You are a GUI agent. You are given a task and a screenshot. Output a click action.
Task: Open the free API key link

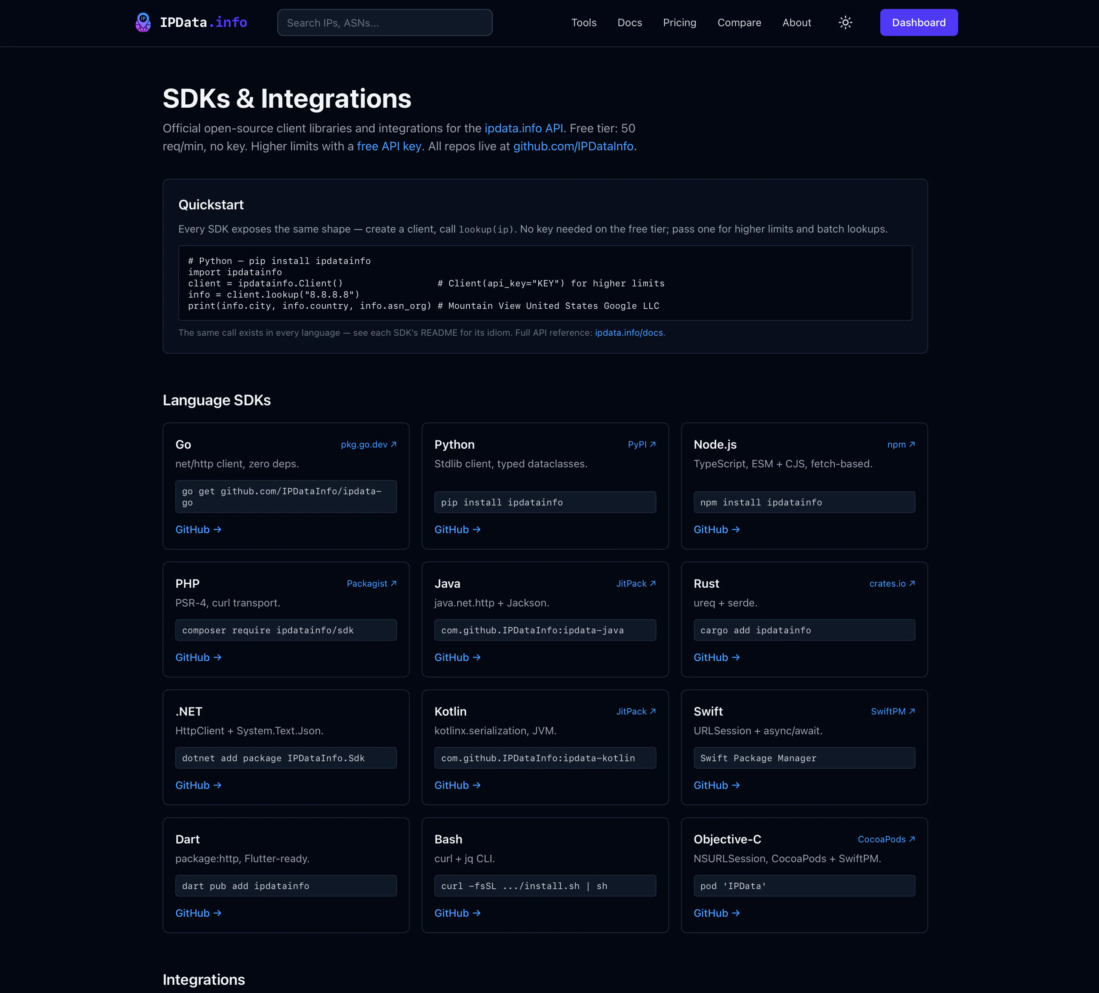pos(389,146)
